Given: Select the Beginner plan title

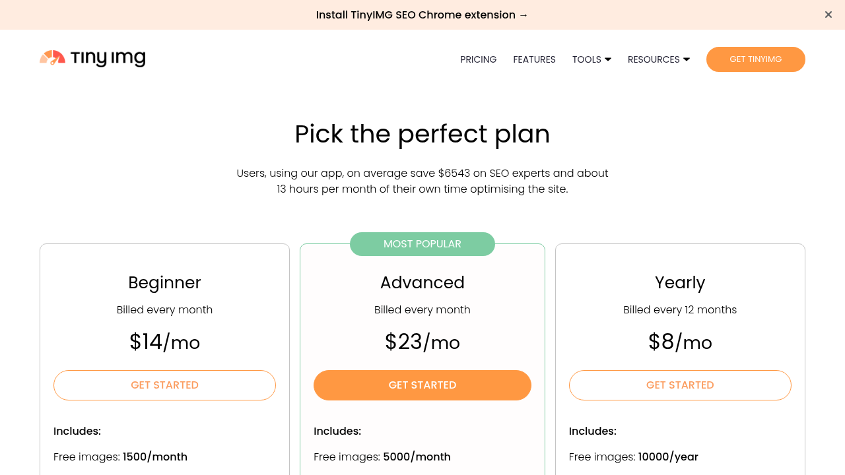Looking at the screenshot, I should point(164,282).
